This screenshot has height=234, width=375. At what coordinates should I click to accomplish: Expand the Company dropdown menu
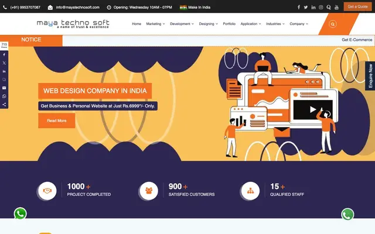[299, 24]
